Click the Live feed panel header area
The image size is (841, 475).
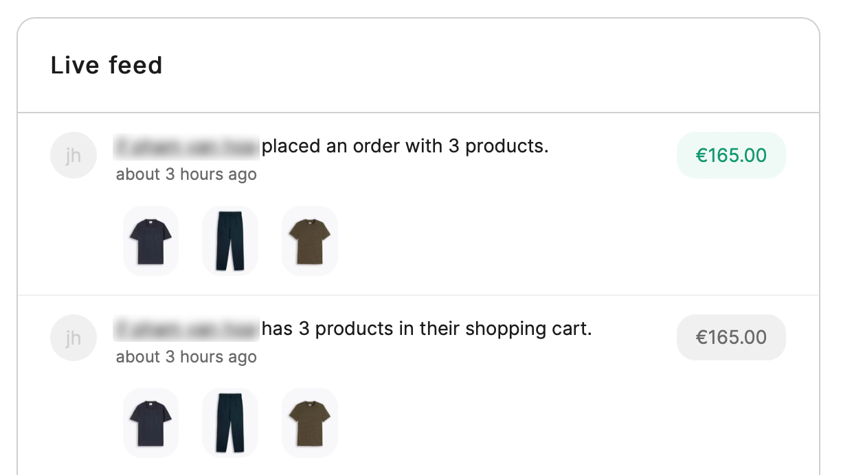(420, 65)
